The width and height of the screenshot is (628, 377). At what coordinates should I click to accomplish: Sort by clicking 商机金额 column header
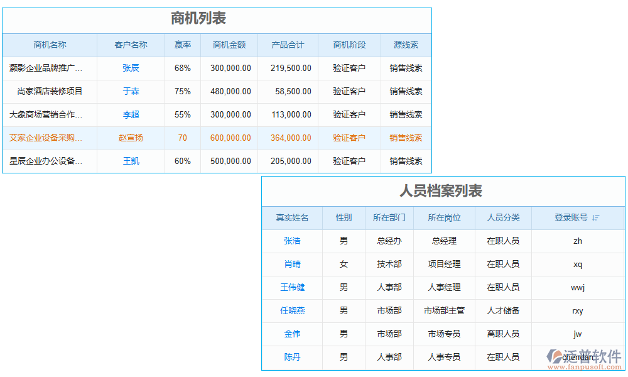tap(229, 45)
